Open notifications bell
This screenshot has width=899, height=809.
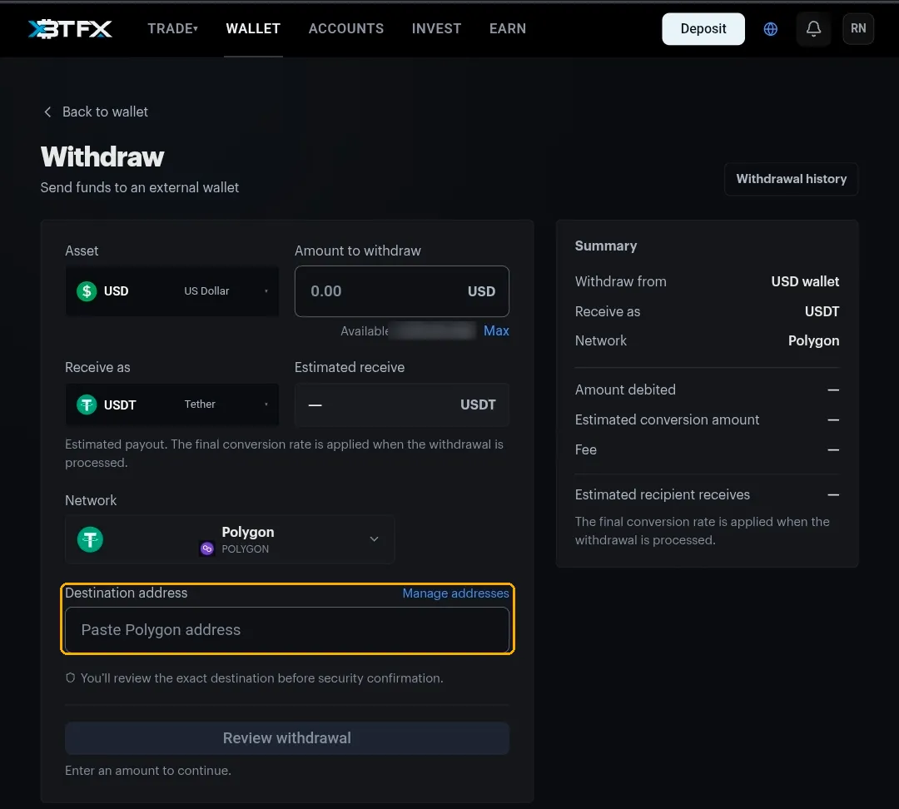click(813, 28)
